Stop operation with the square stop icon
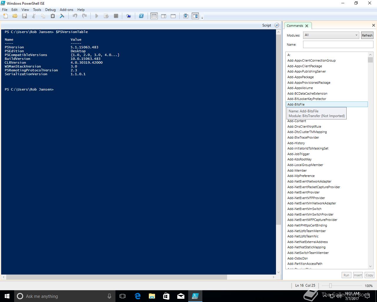This screenshot has width=377, height=302. pyautogui.click(x=116, y=16)
